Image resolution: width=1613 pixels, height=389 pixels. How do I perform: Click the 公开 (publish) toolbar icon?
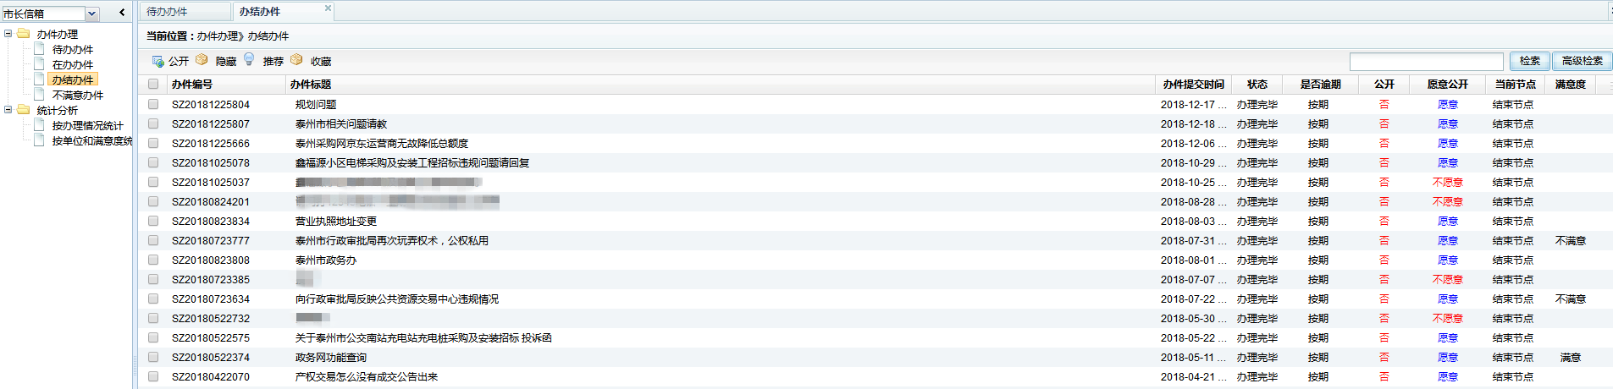click(x=157, y=61)
